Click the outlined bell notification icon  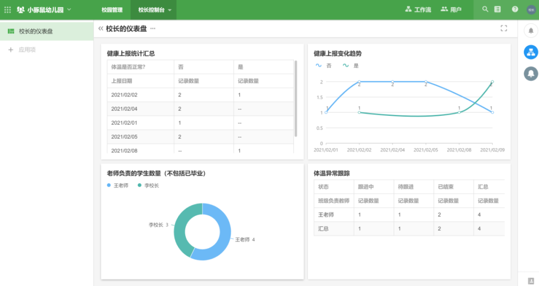point(531,31)
